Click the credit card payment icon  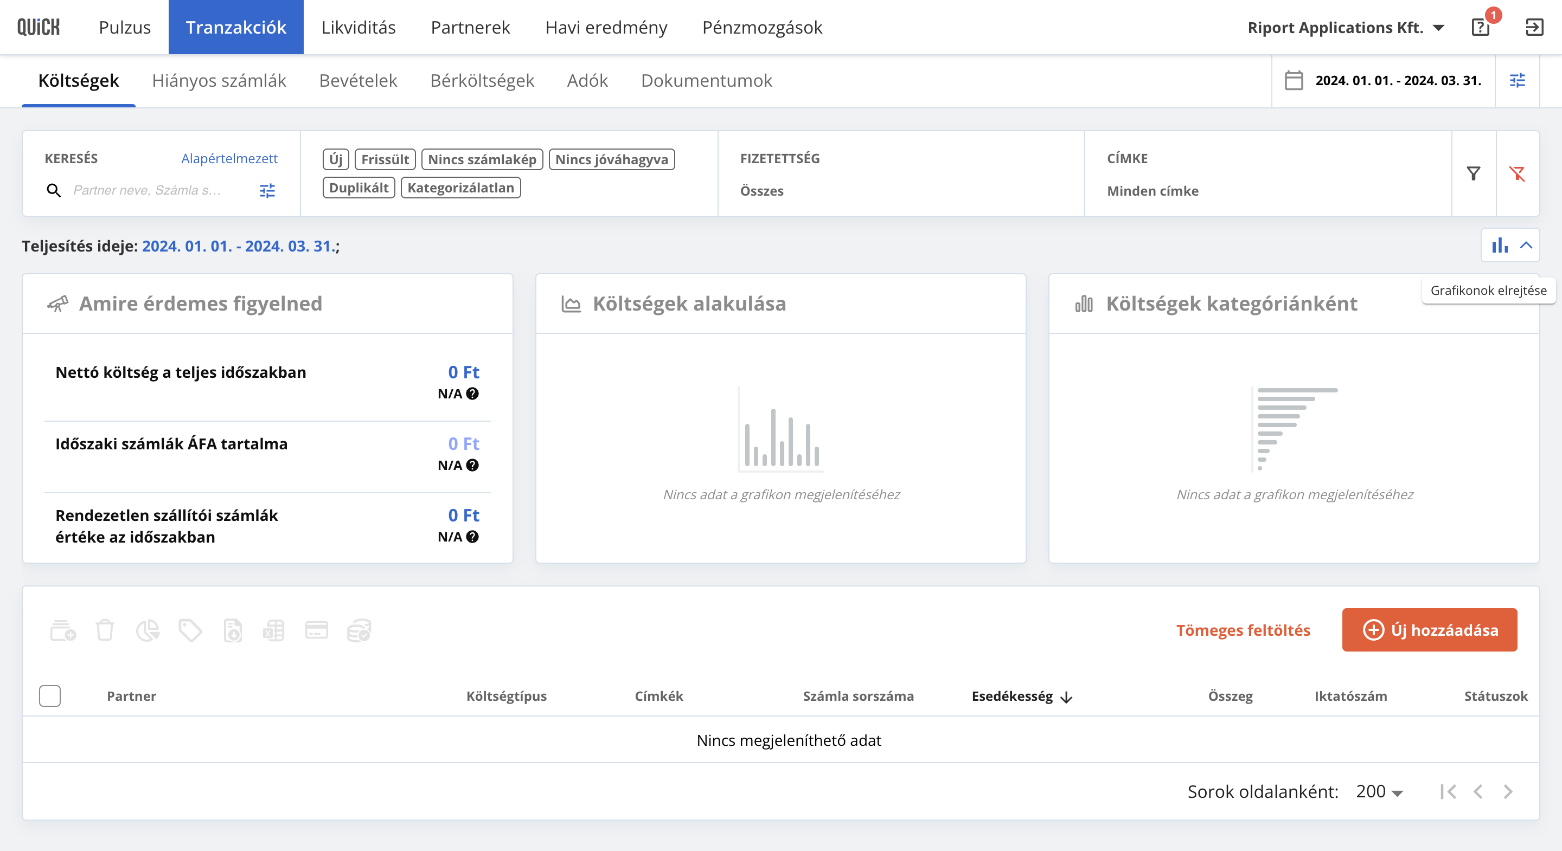click(317, 630)
